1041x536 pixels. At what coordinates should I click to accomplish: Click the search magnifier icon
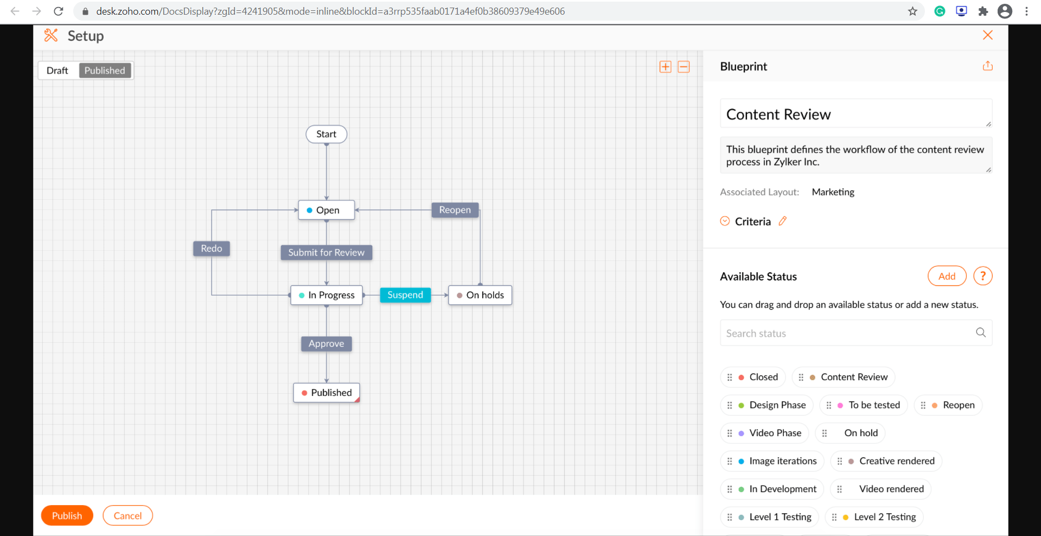click(980, 333)
